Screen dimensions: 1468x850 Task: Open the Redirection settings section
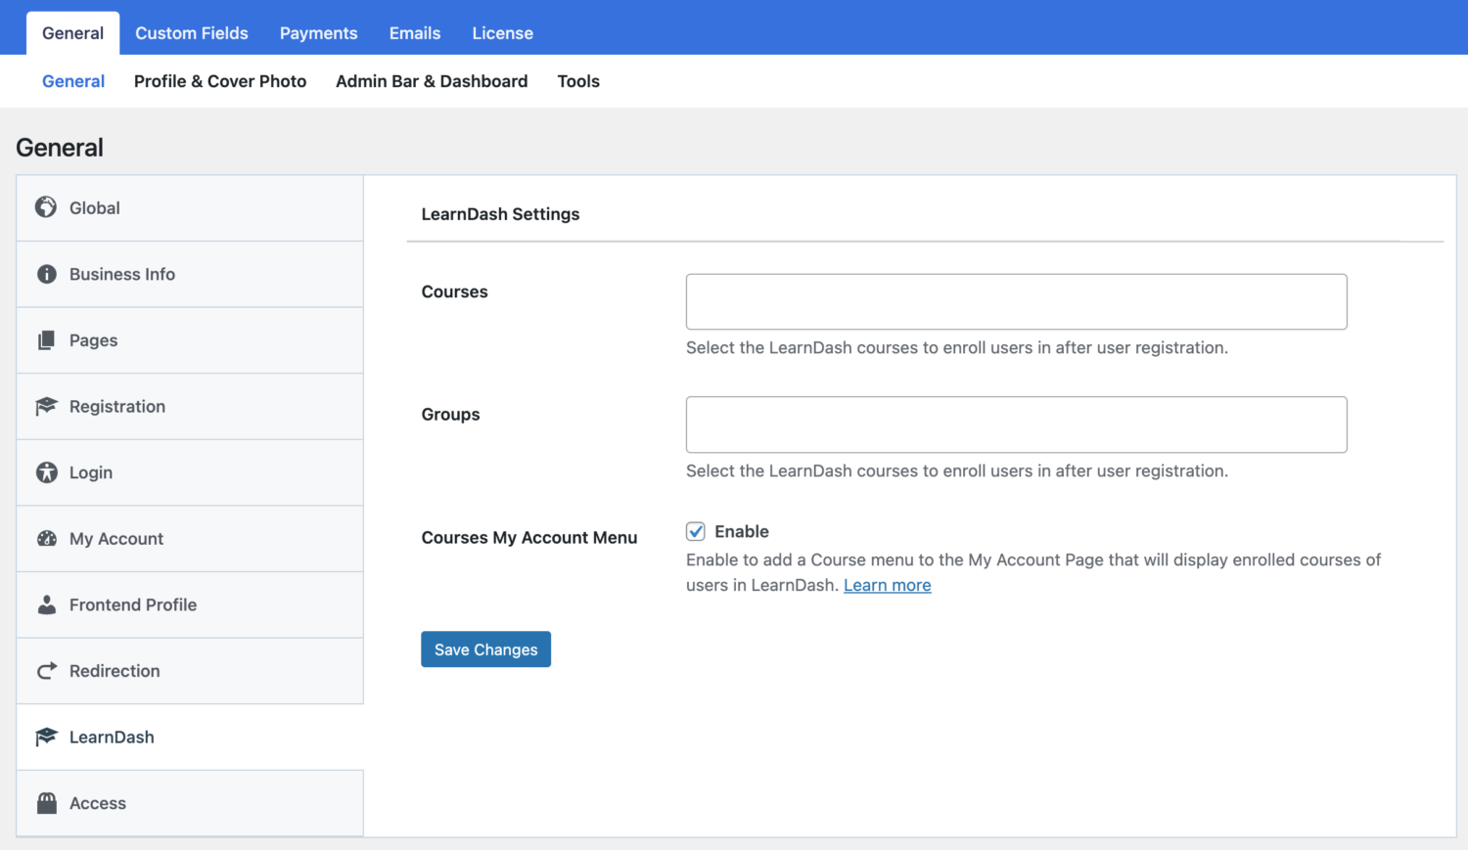click(190, 671)
